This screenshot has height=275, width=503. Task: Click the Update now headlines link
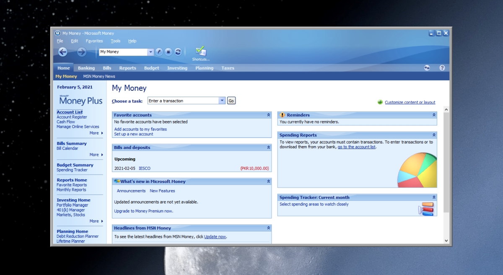pos(215,237)
